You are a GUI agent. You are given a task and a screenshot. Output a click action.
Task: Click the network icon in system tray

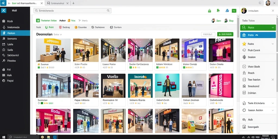(x=244, y=137)
